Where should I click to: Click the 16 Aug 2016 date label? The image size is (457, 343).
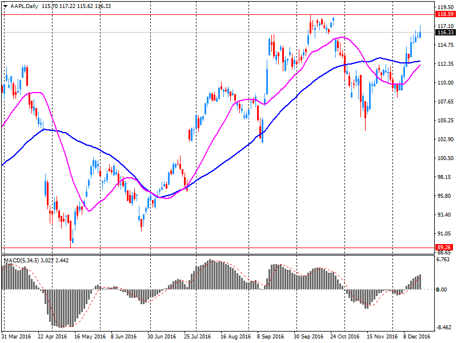point(235,336)
